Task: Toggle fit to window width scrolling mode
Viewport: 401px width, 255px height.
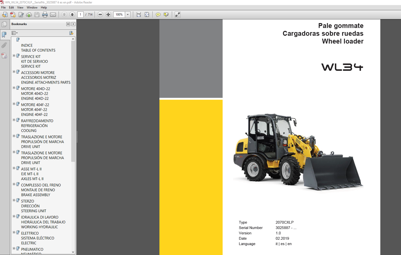Action: 139,15
